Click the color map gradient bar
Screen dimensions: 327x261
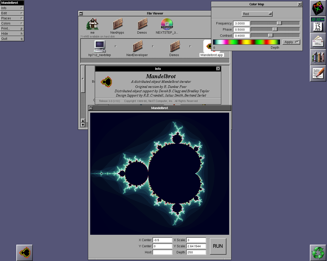[x=247, y=42]
